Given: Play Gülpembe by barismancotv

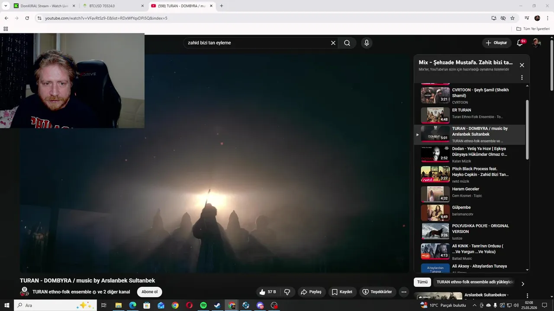Looking at the screenshot, I should point(470,213).
